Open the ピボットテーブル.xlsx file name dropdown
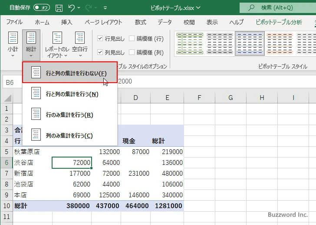Image resolution: width=316 pixels, height=225 pixels. point(198,8)
